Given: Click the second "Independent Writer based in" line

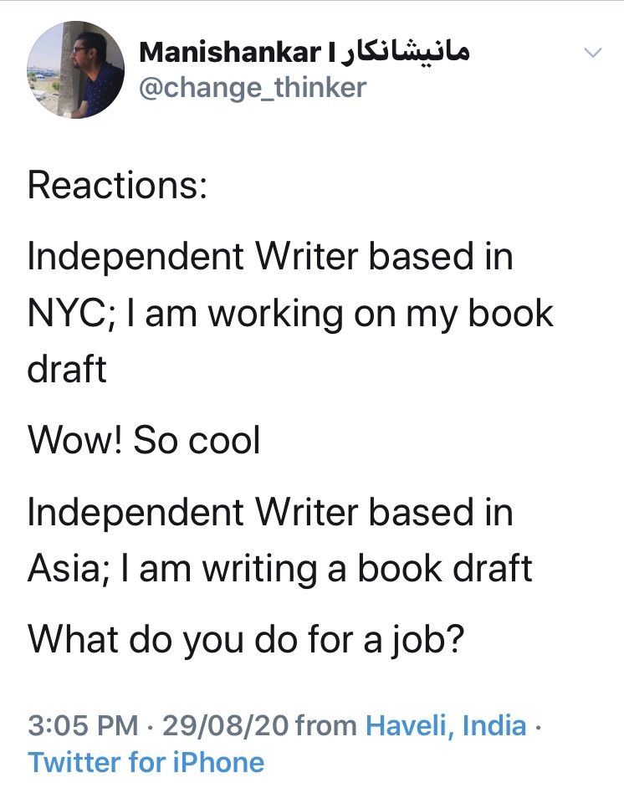Looking at the screenshot, I should (x=269, y=513).
